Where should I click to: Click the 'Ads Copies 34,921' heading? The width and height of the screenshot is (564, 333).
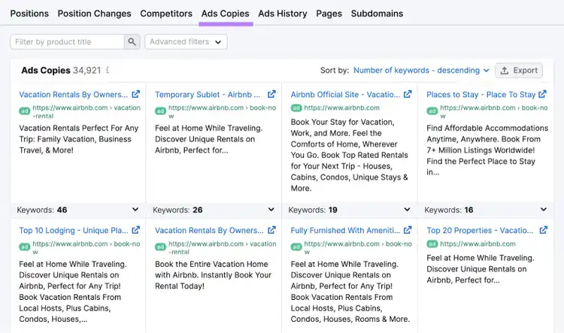(61, 71)
